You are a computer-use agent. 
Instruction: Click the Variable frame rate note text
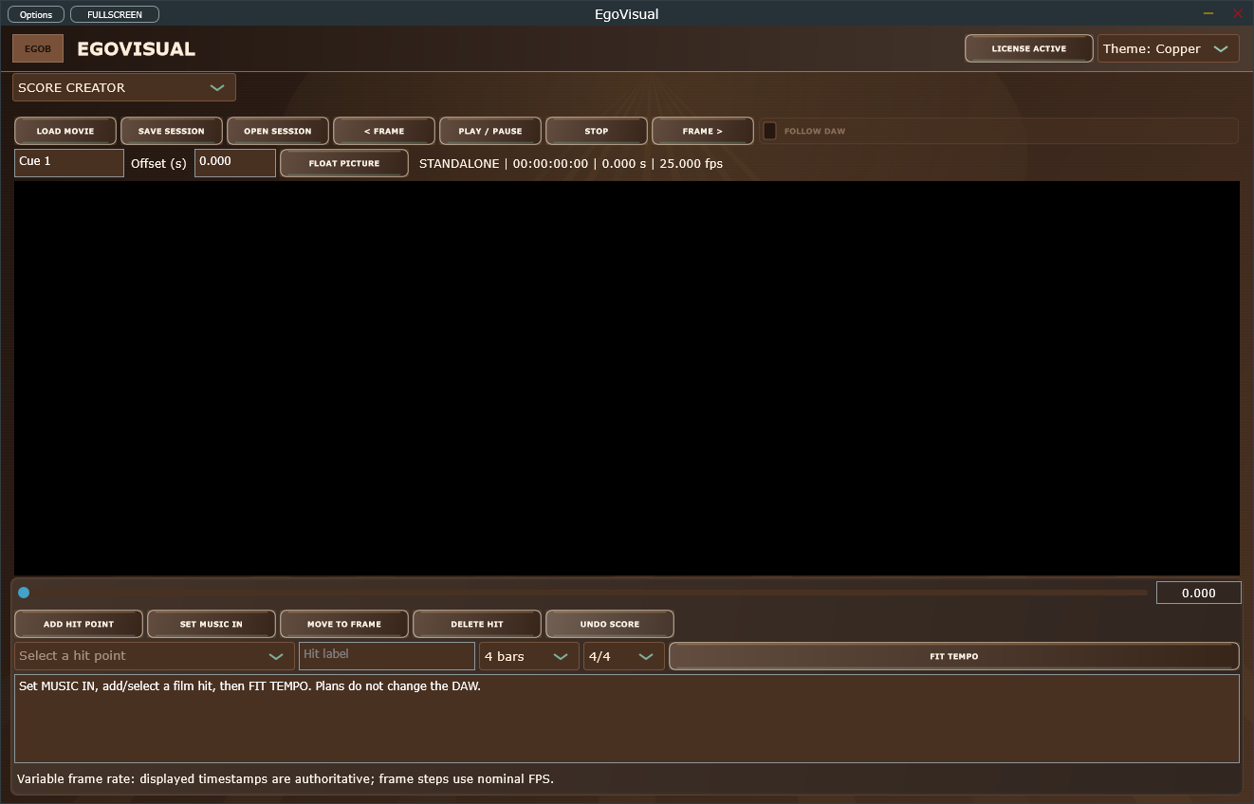(286, 778)
